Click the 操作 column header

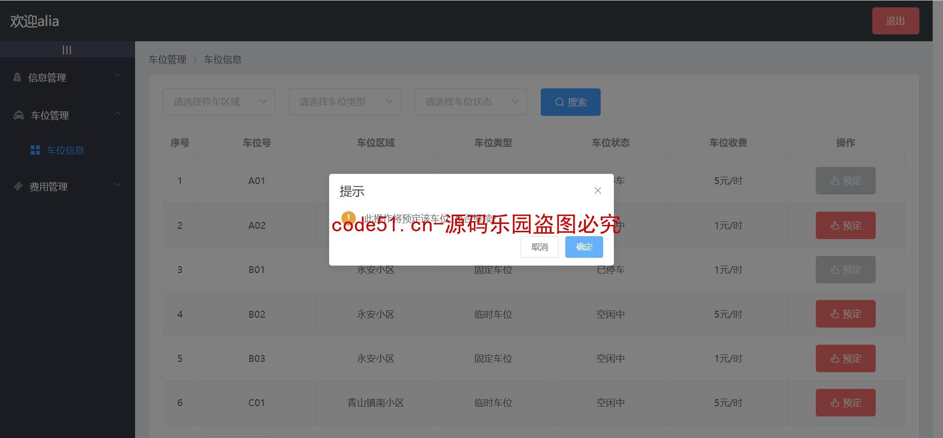click(845, 143)
